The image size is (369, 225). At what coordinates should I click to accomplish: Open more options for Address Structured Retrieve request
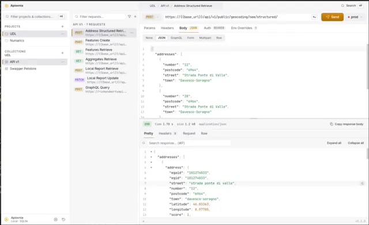point(132,33)
